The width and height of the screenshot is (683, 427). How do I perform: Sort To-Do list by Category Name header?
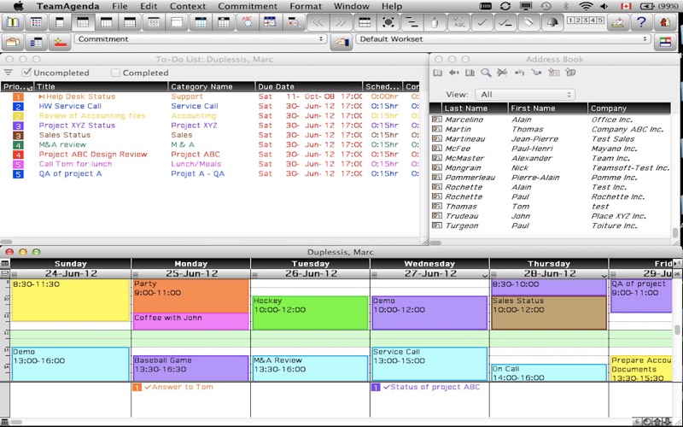[212, 86]
